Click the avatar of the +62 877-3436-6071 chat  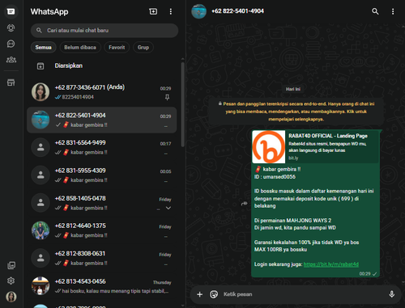(40, 92)
